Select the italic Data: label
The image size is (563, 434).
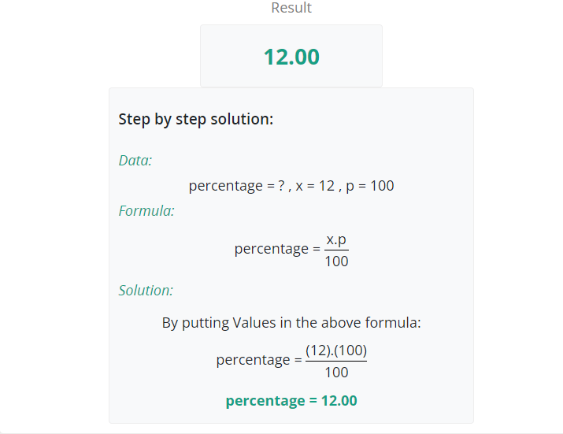[135, 160]
